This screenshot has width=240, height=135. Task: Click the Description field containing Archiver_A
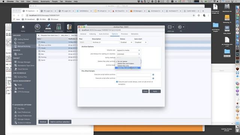pyautogui.click(x=105, y=42)
